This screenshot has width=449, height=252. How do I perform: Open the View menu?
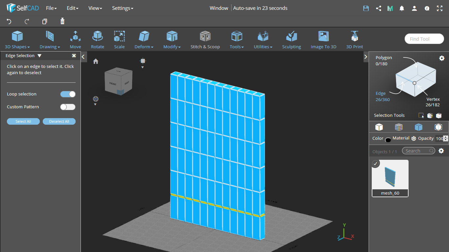pos(95,8)
